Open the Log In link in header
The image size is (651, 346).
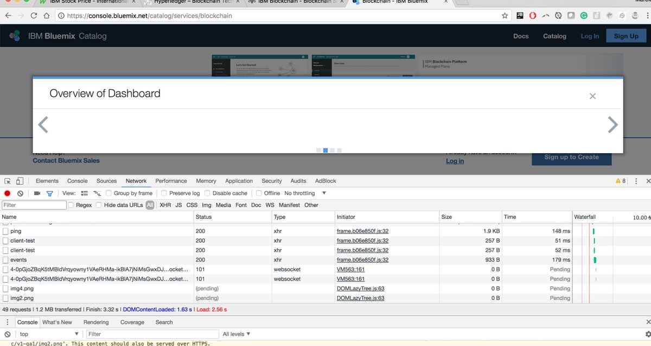590,36
